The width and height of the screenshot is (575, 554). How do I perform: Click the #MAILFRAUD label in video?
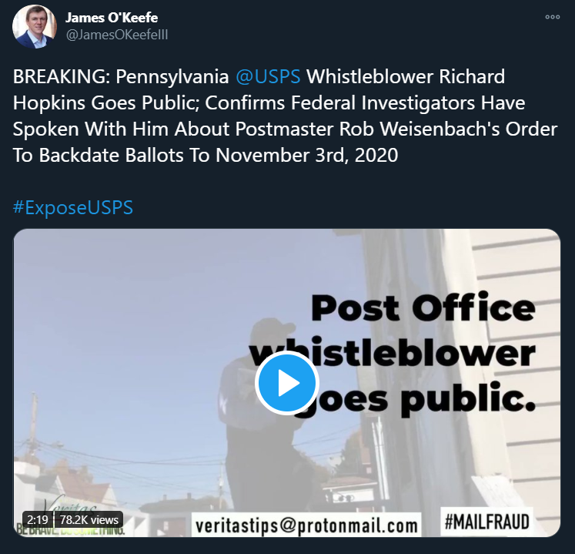[x=486, y=522]
